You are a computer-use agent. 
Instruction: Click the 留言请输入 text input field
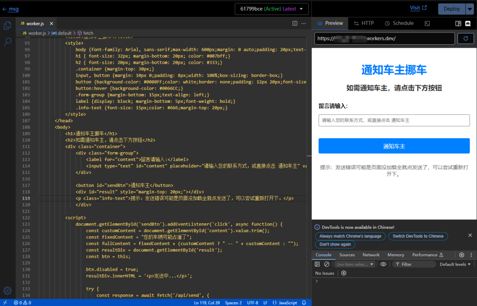tap(394, 120)
